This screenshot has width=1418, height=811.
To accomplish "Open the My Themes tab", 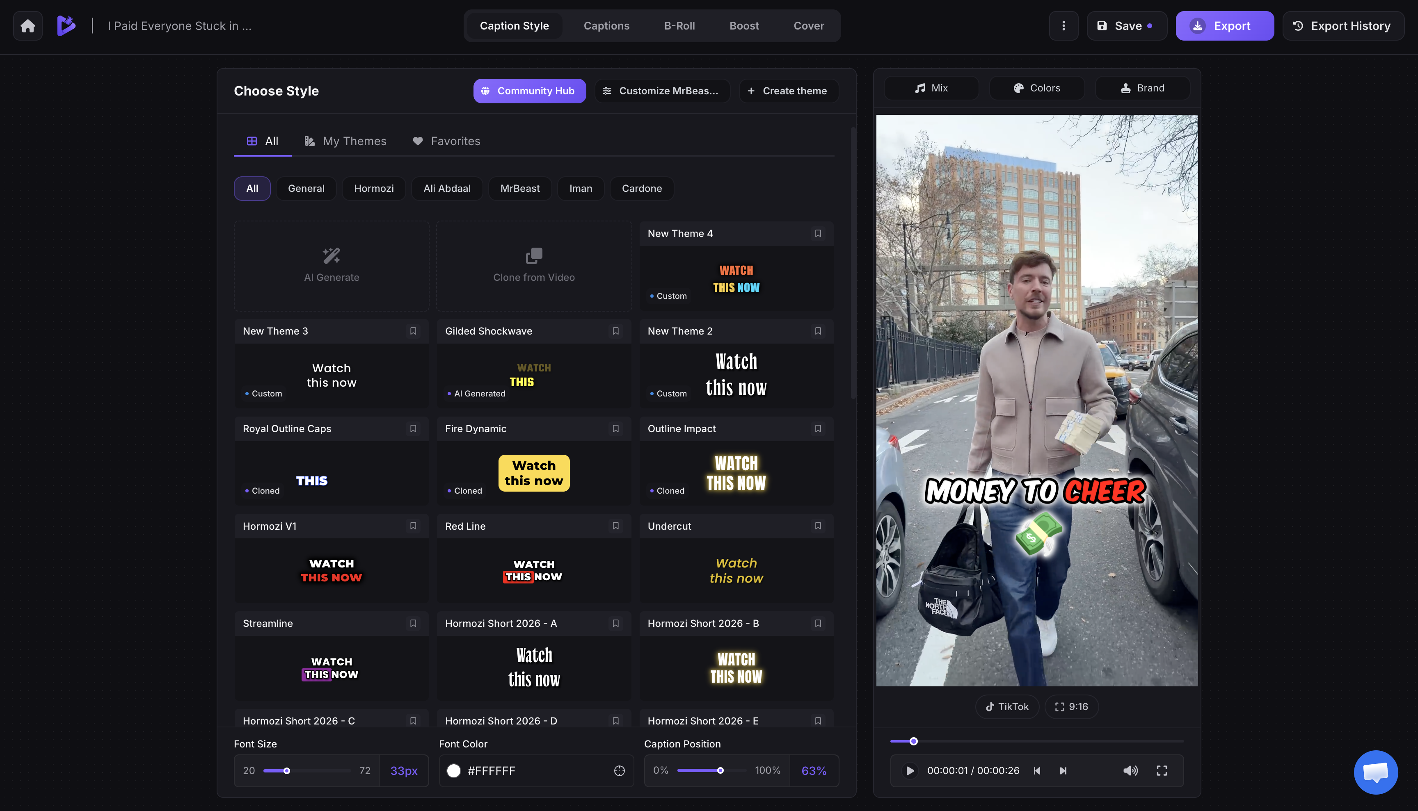I will [345, 141].
